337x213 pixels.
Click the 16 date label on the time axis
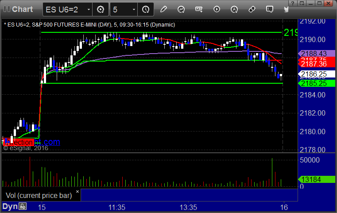tap(284, 207)
